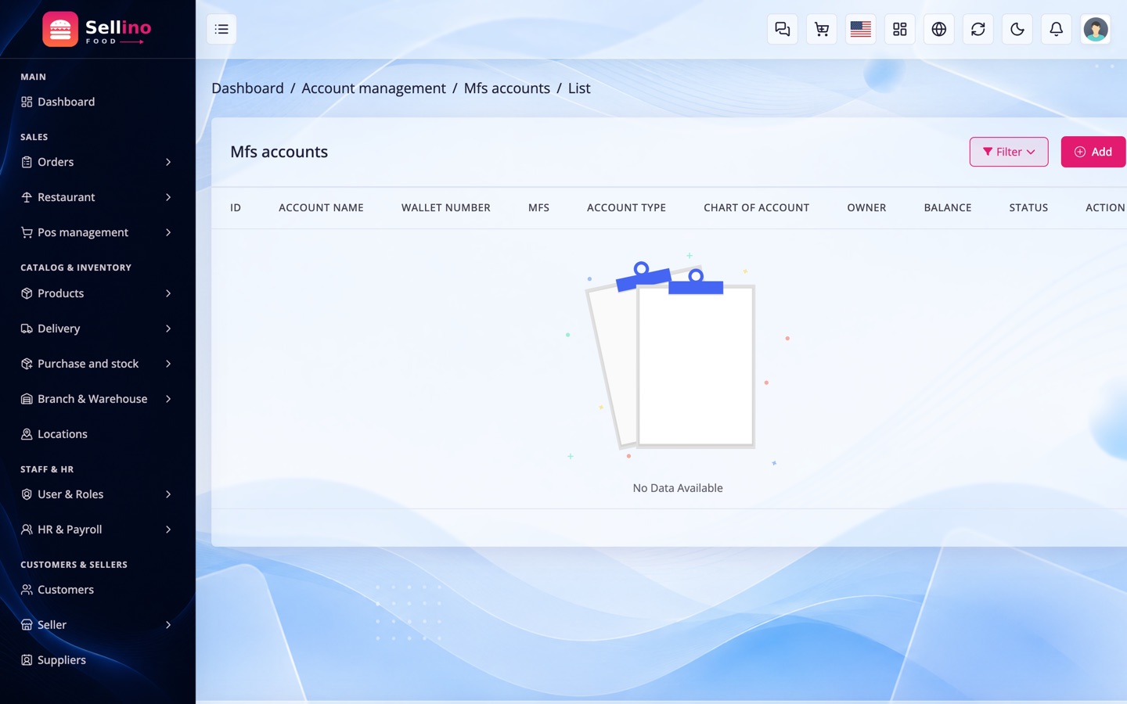The width and height of the screenshot is (1127, 704).
Task: Open Branch & Warehouse menu item
Action: point(97,399)
